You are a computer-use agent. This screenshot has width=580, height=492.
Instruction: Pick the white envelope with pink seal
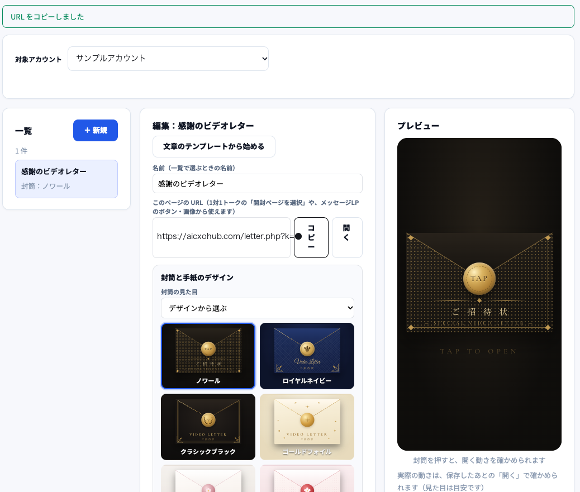208,479
